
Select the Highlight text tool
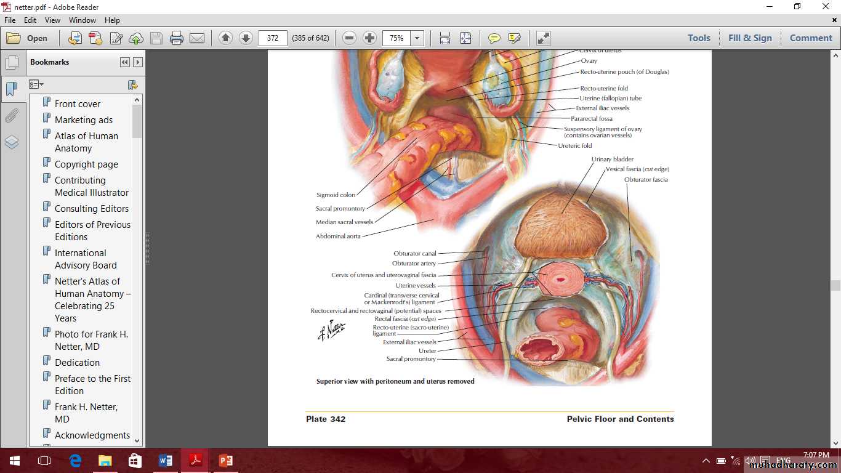[x=514, y=38]
